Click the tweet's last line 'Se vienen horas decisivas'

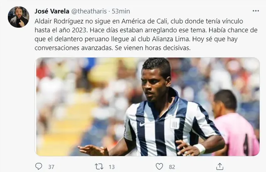(153, 48)
